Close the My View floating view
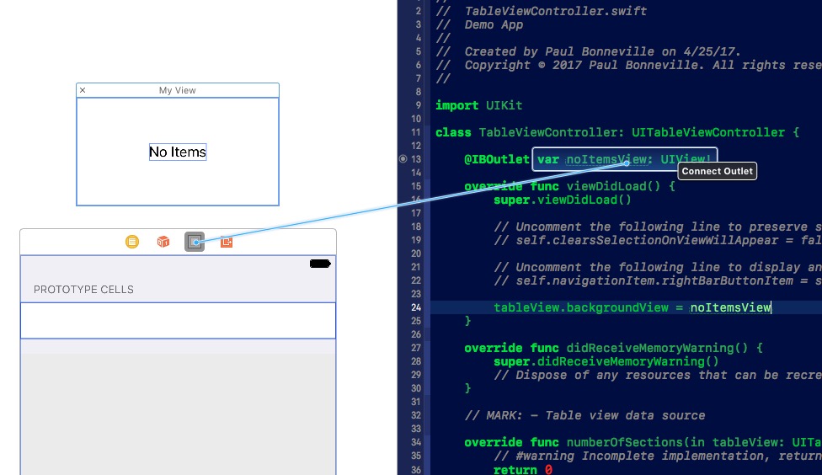Image resolution: width=822 pixels, height=475 pixels. pos(83,90)
